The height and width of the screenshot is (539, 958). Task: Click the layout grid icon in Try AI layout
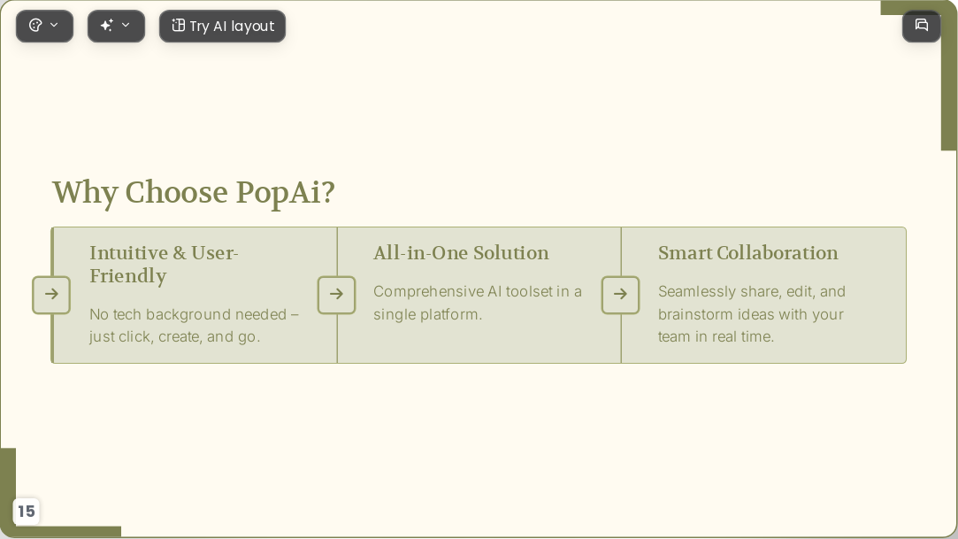click(178, 25)
